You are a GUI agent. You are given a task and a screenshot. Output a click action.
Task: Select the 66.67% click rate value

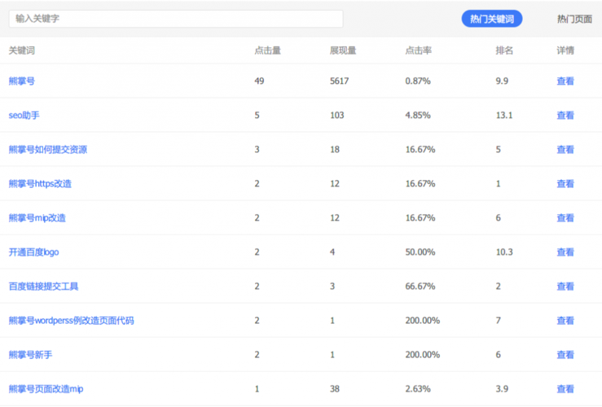[x=420, y=287]
